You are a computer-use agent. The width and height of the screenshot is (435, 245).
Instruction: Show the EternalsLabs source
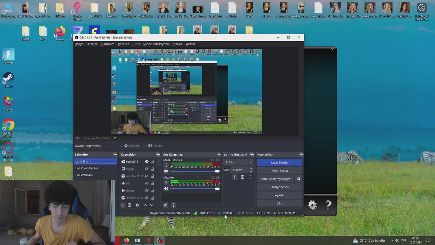tap(147, 198)
